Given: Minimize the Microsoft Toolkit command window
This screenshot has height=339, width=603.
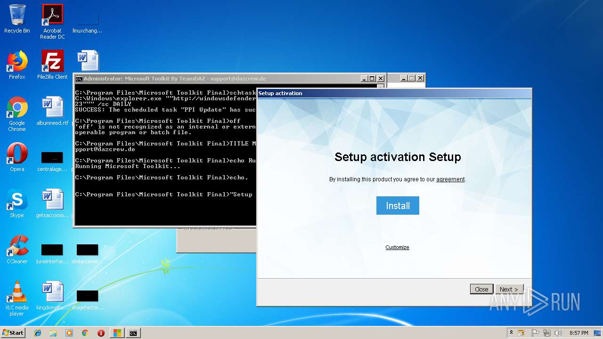Looking at the screenshot, I should pos(364,79).
